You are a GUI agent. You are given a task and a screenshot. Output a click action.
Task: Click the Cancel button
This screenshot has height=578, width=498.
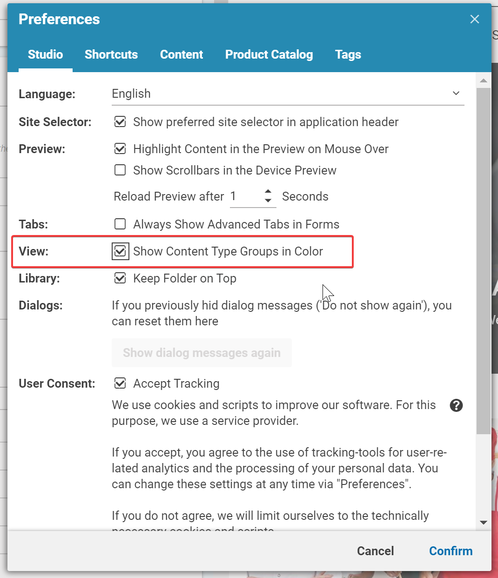click(375, 551)
